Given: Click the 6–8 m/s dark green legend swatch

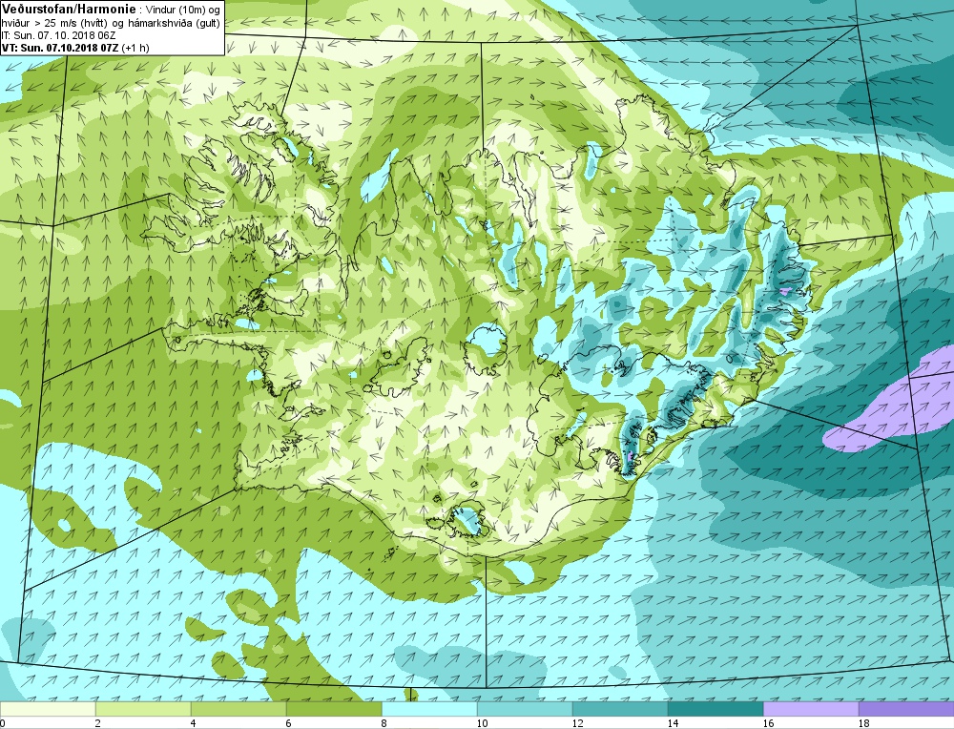Looking at the screenshot, I should (334, 710).
